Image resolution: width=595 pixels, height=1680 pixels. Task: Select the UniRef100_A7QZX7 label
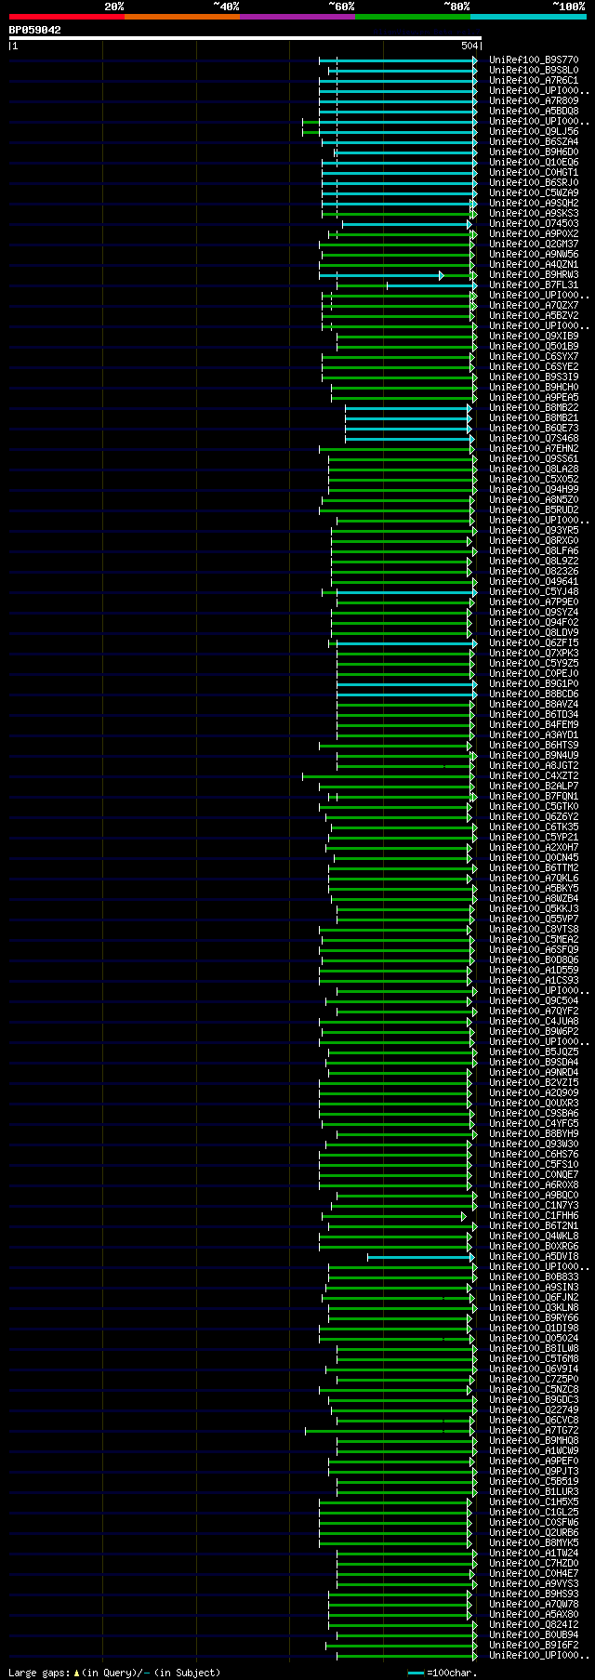tap(535, 305)
